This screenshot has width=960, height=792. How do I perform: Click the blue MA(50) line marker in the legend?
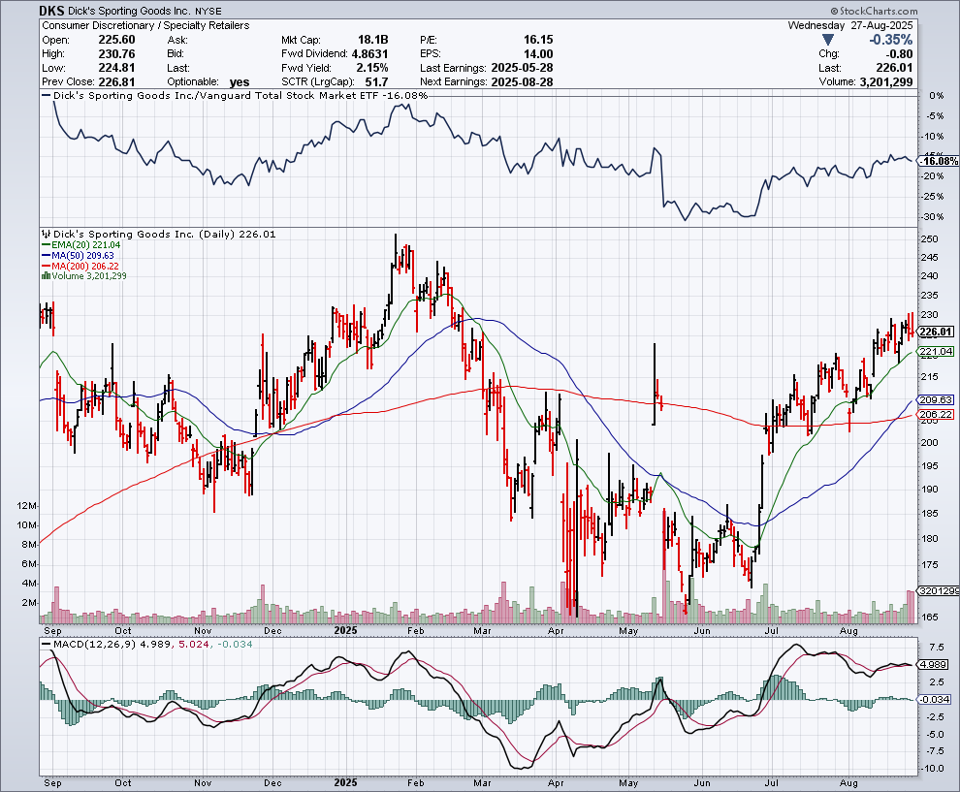46,255
